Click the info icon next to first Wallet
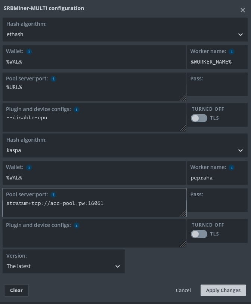 30,52
